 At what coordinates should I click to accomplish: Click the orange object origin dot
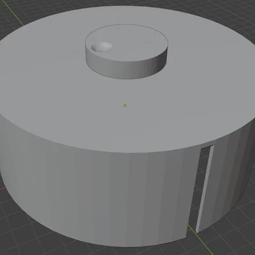coord(125,105)
